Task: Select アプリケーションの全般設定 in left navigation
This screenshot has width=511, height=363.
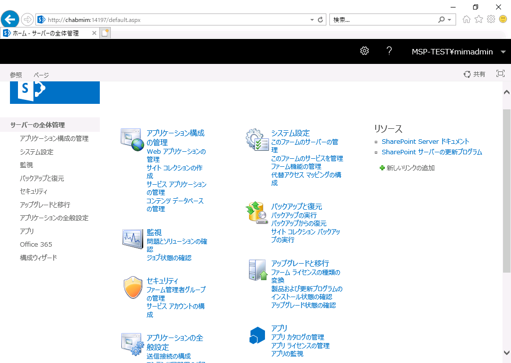Action: [54, 218]
